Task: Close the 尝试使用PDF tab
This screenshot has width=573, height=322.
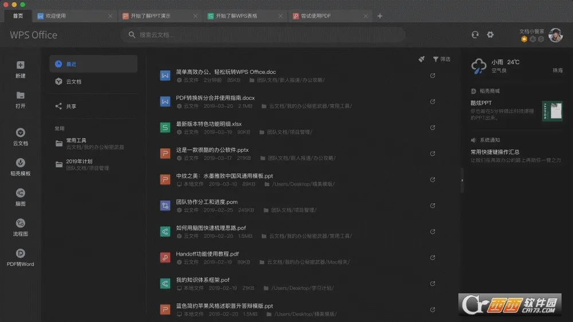Action: tap(366, 16)
